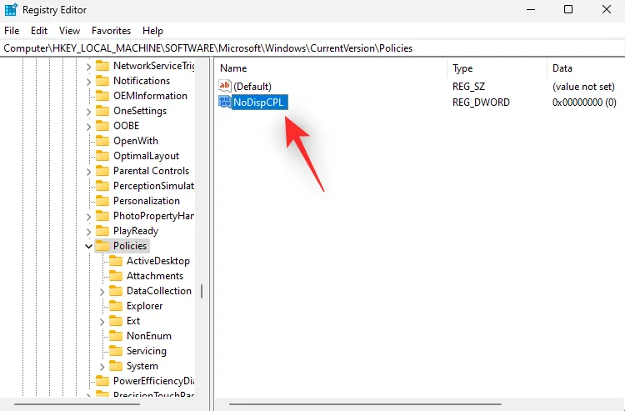Expand the PhotoPropertyHandler key
The image size is (625, 411).
tap(89, 217)
